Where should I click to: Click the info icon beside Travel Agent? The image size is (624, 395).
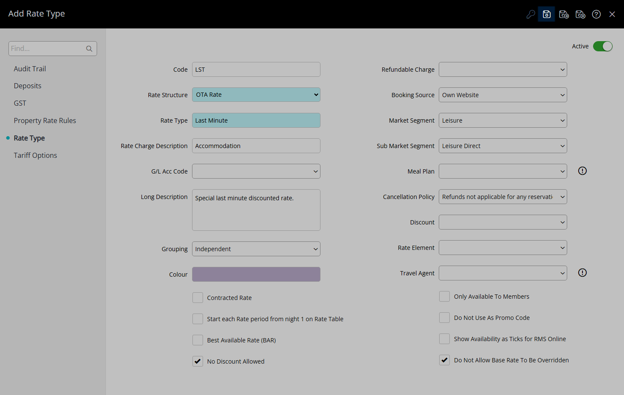pos(582,272)
